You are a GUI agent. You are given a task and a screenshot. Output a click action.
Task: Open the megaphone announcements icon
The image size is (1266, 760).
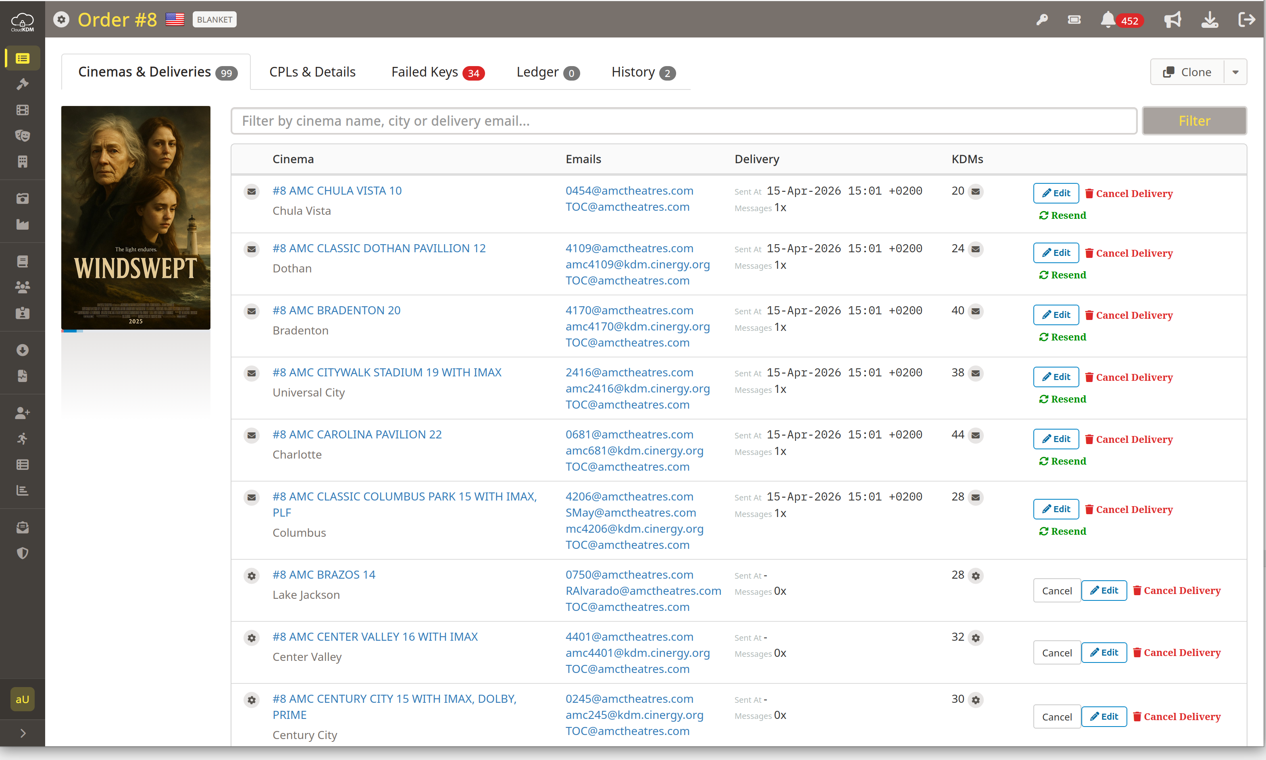pyautogui.click(x=1172, y=20)
